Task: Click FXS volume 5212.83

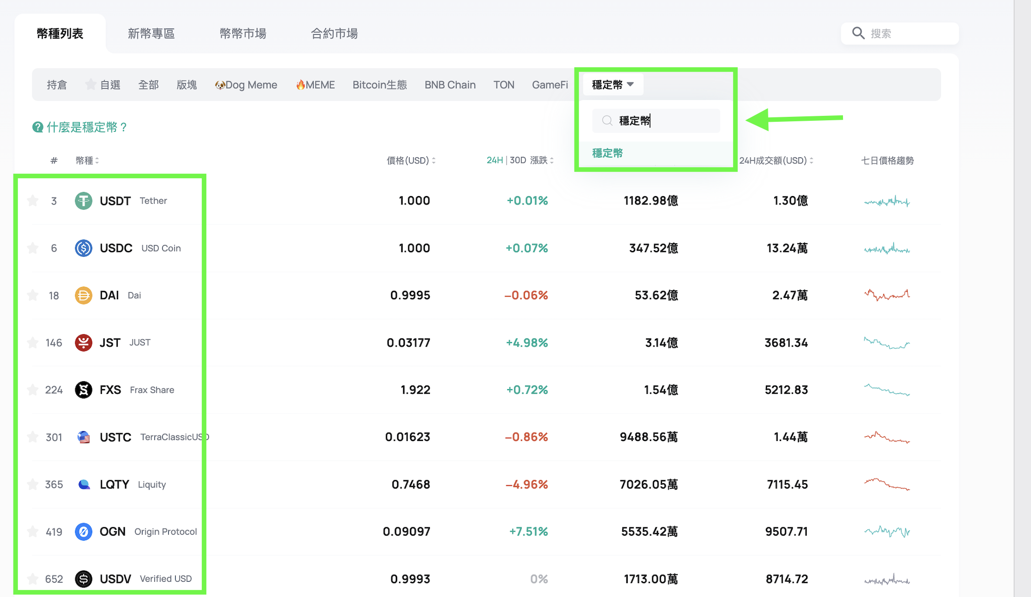Action: [786, 390]
